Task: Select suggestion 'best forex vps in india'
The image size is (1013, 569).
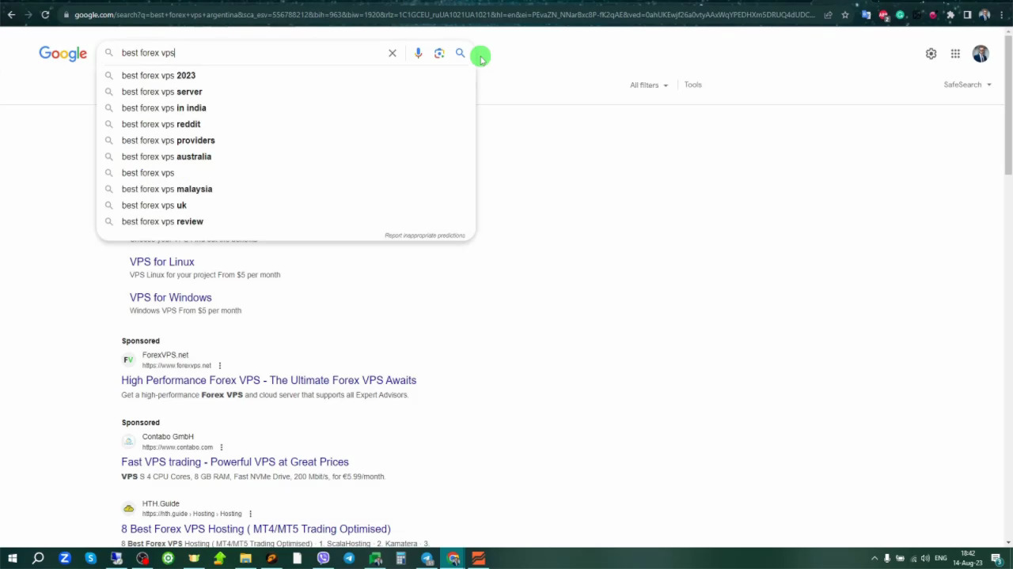Action: coord(286,107)
